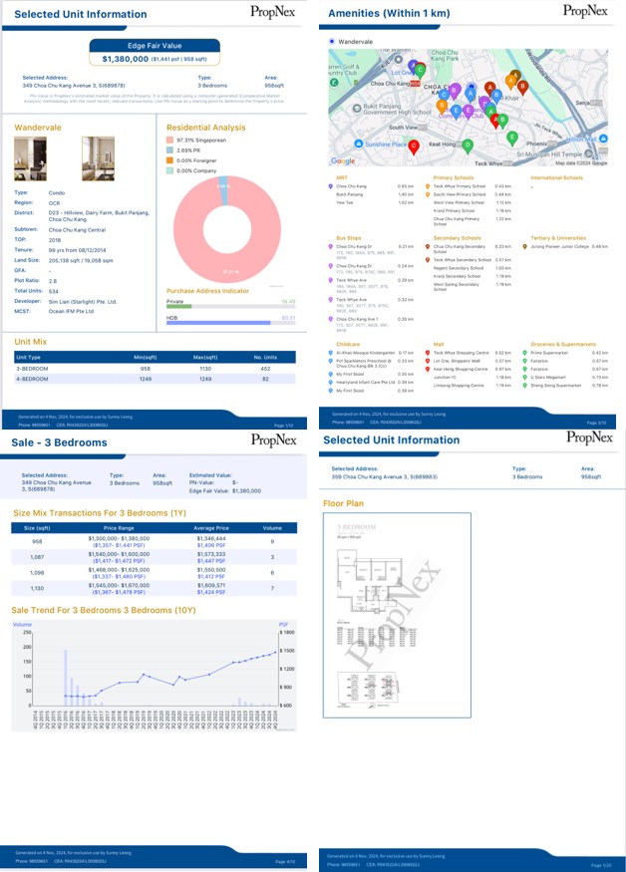626x872 pixels.
Task: Click the Average Price column header
Action: 211,528
